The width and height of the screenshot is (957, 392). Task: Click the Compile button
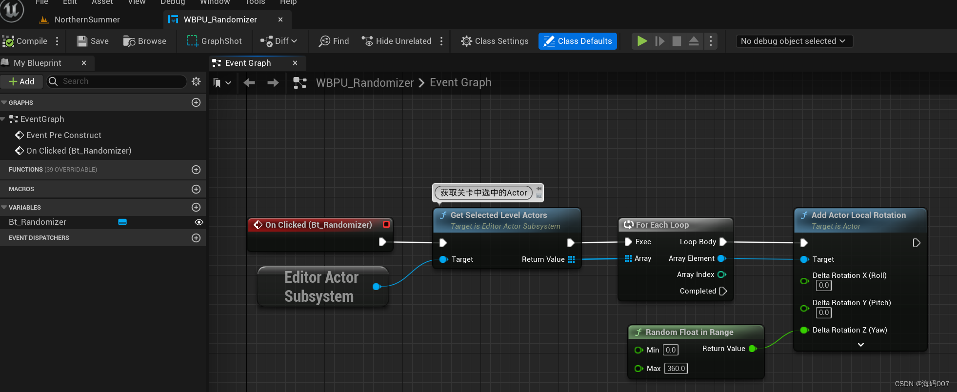tap(25, 41)
